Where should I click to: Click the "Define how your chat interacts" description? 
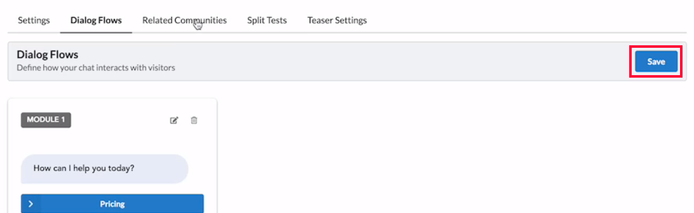point(96,68)
